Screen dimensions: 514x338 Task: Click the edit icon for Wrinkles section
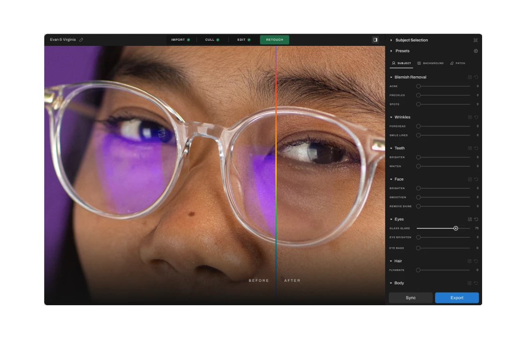click(x=469, y=117)
